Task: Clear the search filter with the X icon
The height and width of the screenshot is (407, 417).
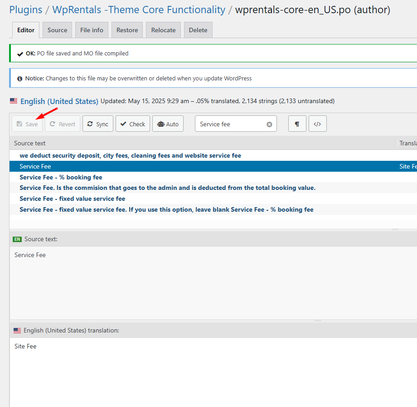Action: 269,124
